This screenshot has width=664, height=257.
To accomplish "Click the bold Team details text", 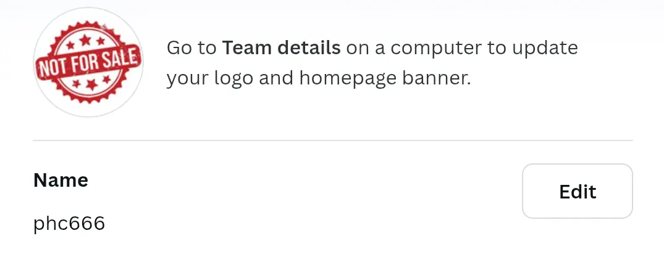I will [281, 48].
